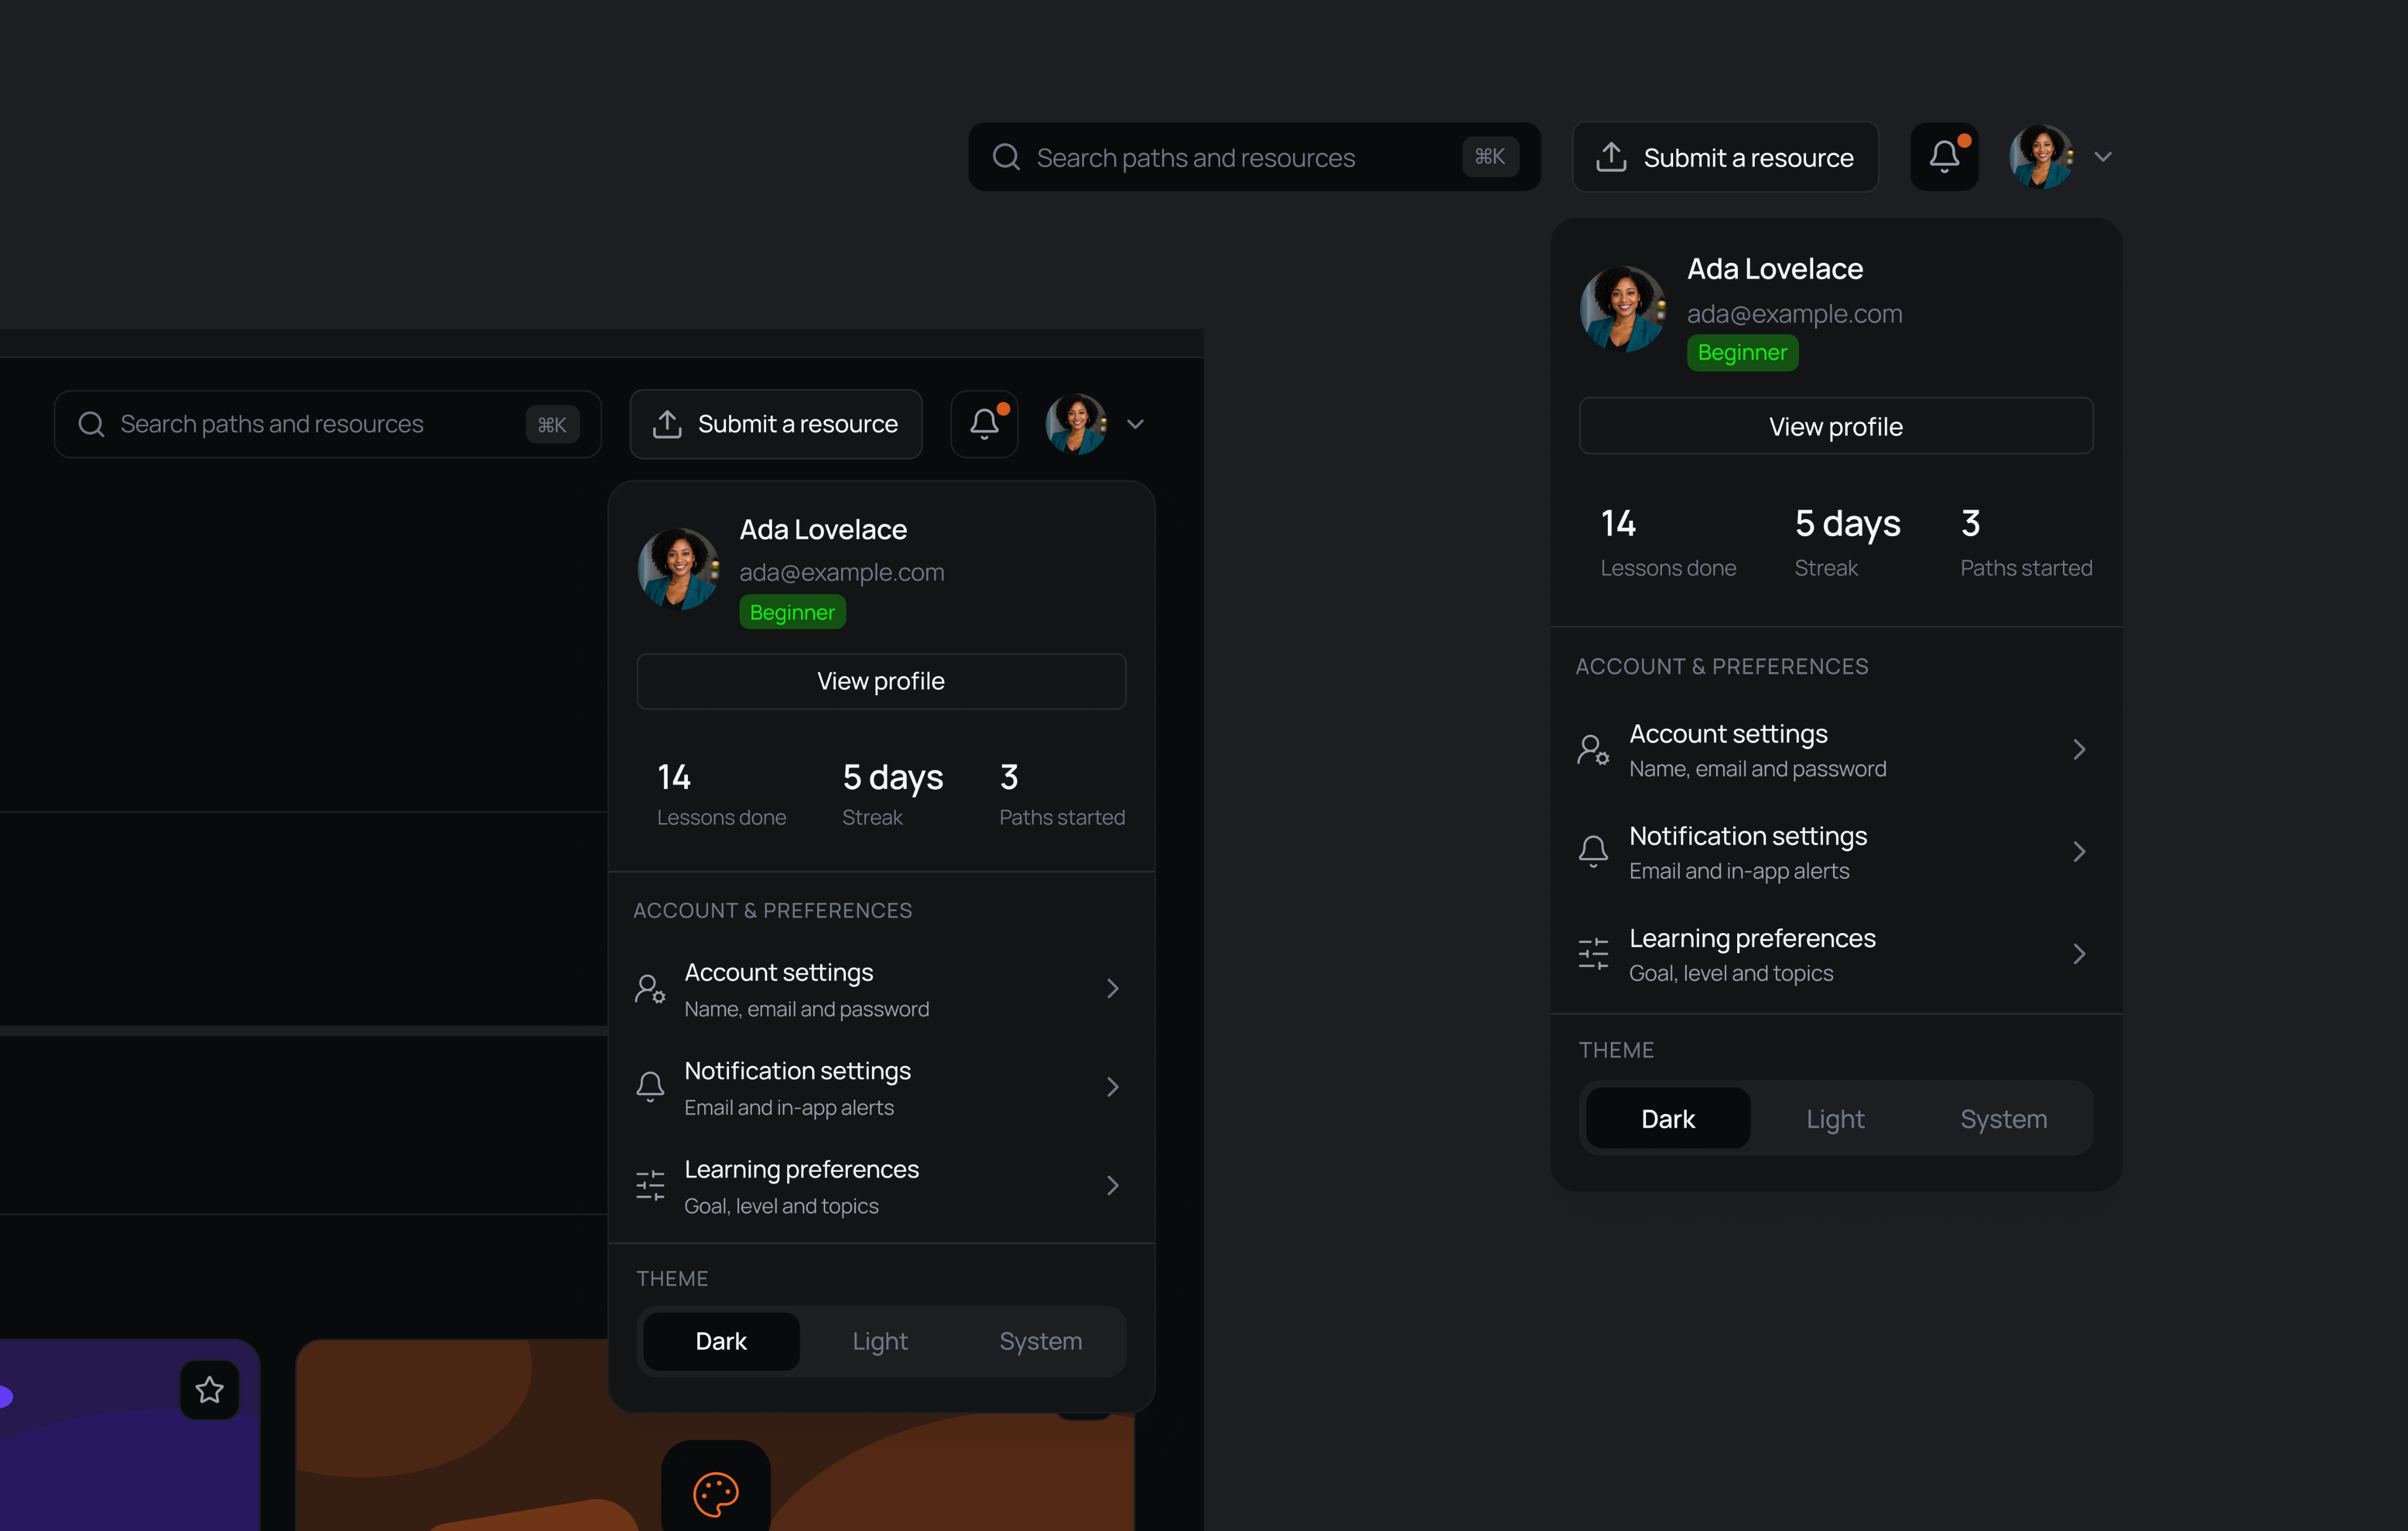Select System theme in right panel
The image size is (2408, 1531).
pos(2003,1118)
